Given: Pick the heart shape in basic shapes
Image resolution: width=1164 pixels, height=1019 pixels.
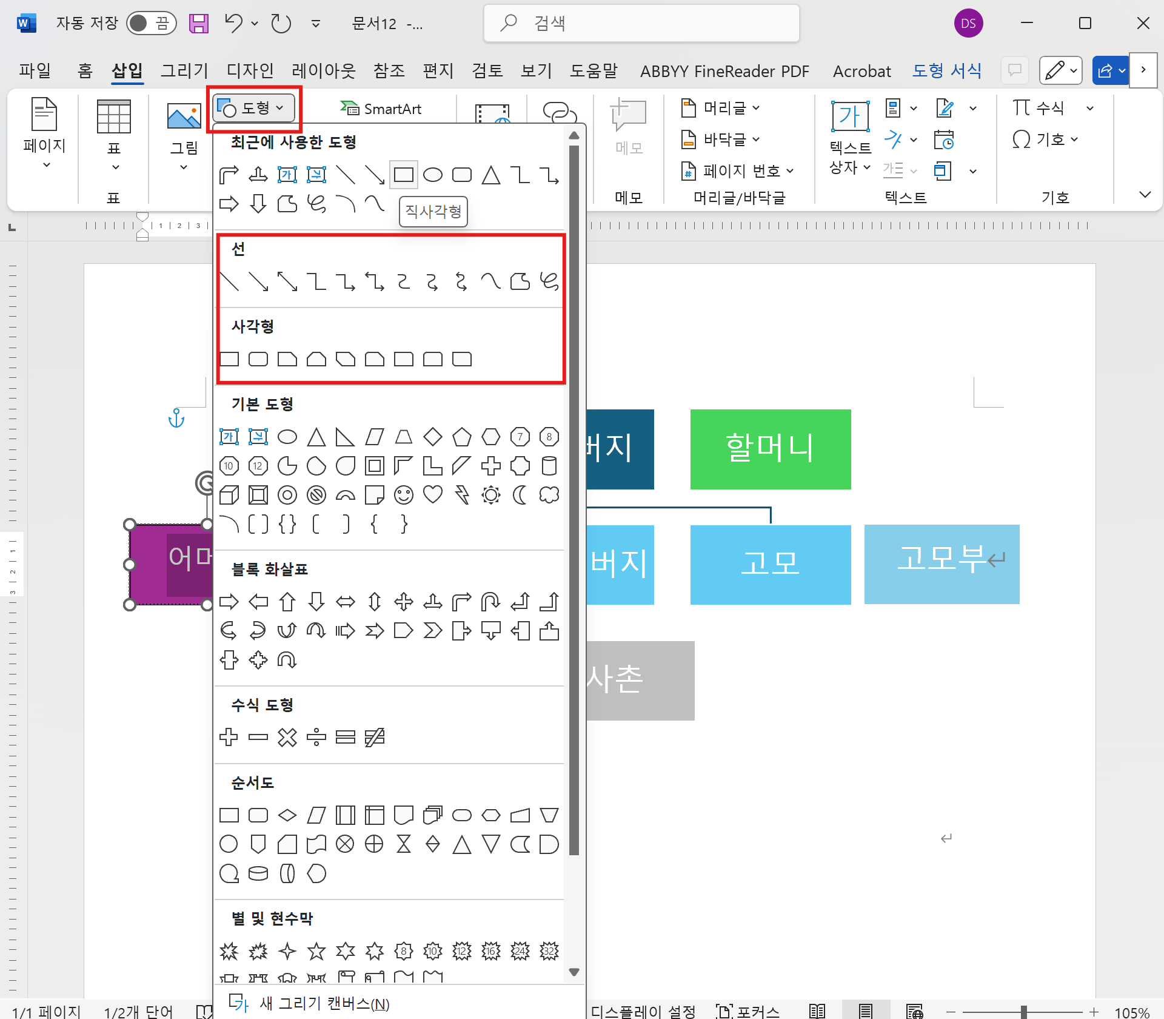Looking at the screenshot, I should point(432,495).
